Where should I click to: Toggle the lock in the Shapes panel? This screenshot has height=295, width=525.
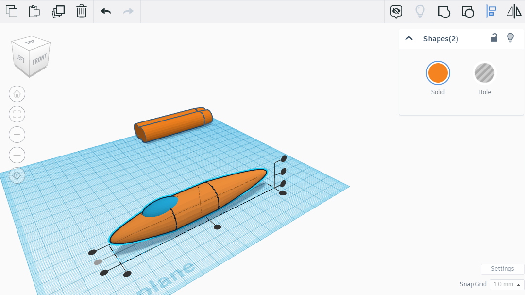click(494, 38)
